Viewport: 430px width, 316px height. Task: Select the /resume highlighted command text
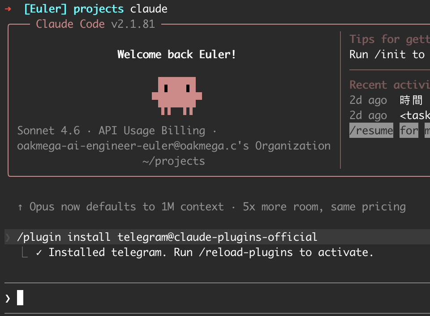point(371,130)
